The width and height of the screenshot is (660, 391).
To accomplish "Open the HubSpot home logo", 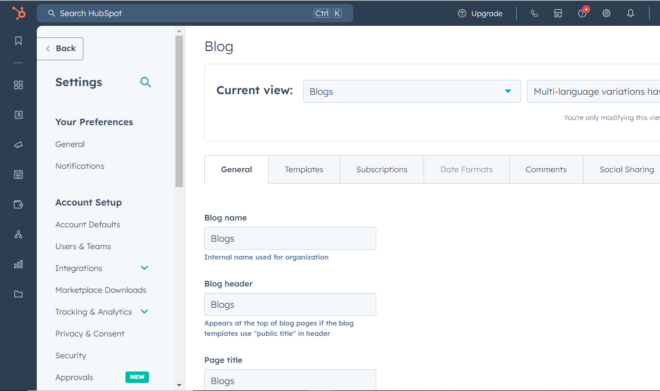I will 18,13.
